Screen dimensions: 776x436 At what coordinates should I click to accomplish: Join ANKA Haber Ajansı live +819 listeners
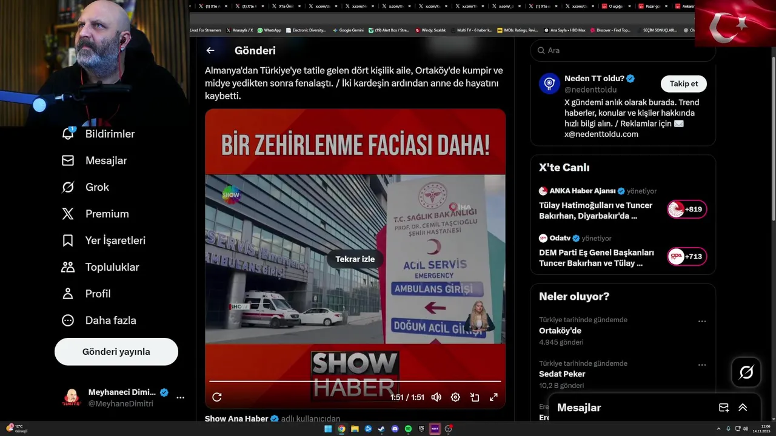[687, 210]
